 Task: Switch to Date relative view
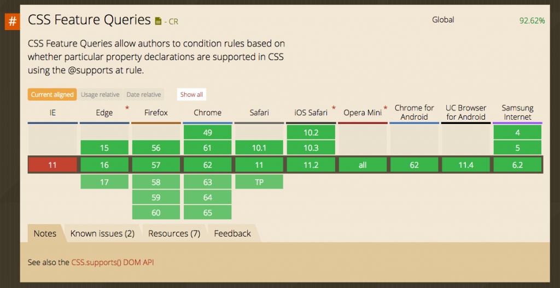pyautogui.click(x=144, y=95)
